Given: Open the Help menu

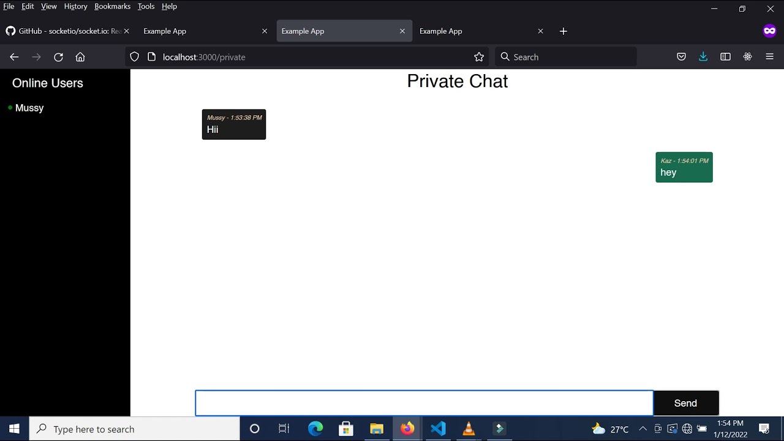Looking at the screenshot, I should 169,6.
